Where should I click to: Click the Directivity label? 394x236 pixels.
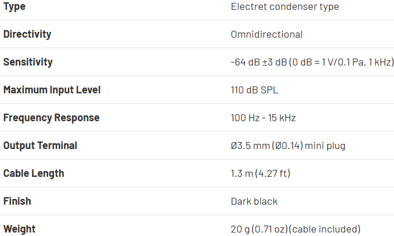coord(27,34)
